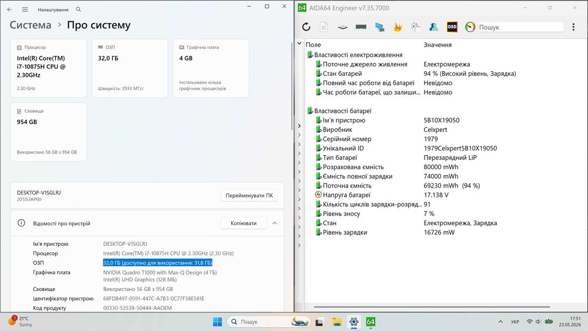The image size is (588, 331).
Task: Focus the Пошук search field in AIDA64
Action: tap(520, 27)
